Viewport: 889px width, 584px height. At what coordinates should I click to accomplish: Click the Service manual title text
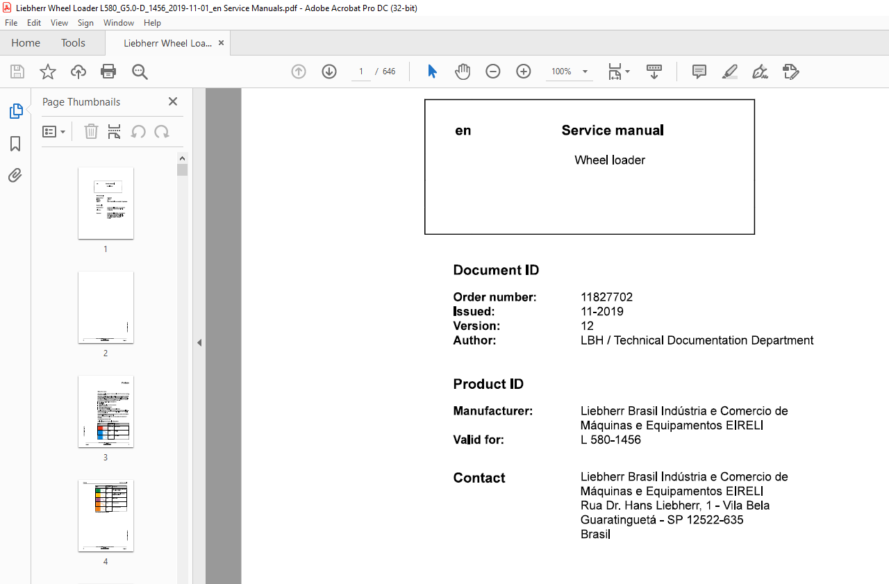613,130
